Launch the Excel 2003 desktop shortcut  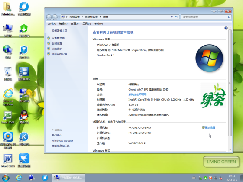point(8,117)
